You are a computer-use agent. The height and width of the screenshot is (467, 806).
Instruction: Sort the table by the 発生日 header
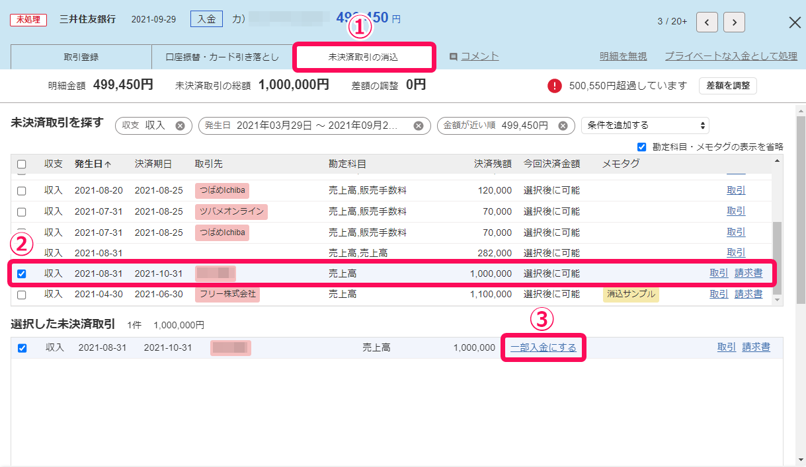[x=93, y=164]
